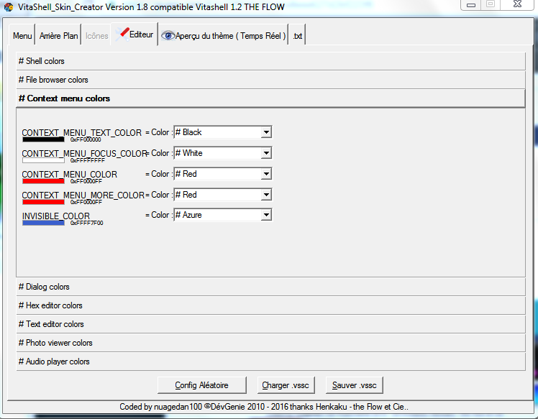Screen dimensions: 538x419
Task: Expand the Shell colors section
Action: [270, 61]
